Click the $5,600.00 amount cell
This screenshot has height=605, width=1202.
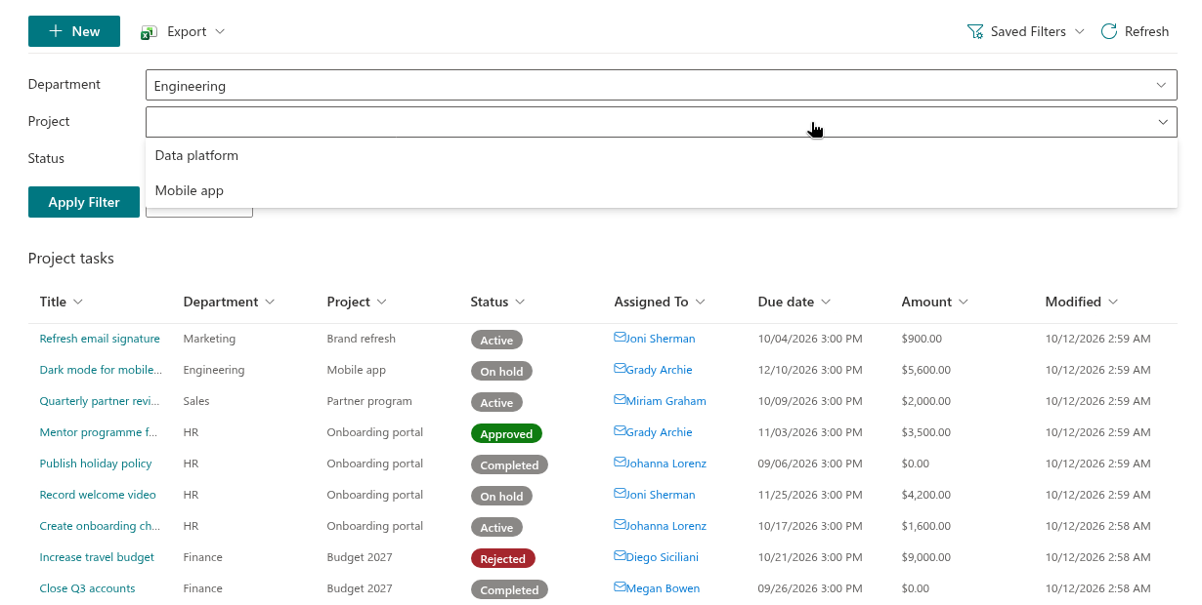[x=926, y=370]
